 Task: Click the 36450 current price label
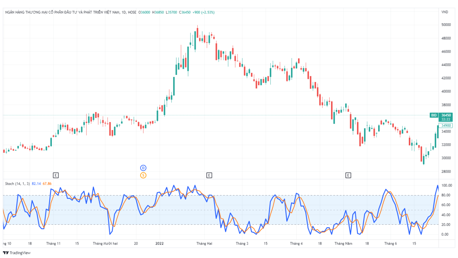(x=445, y=115)
